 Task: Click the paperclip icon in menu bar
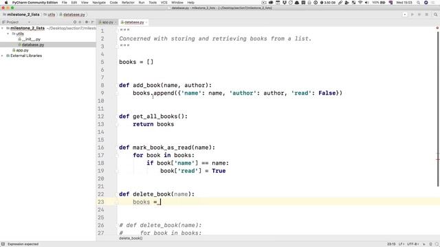[340, 3]
